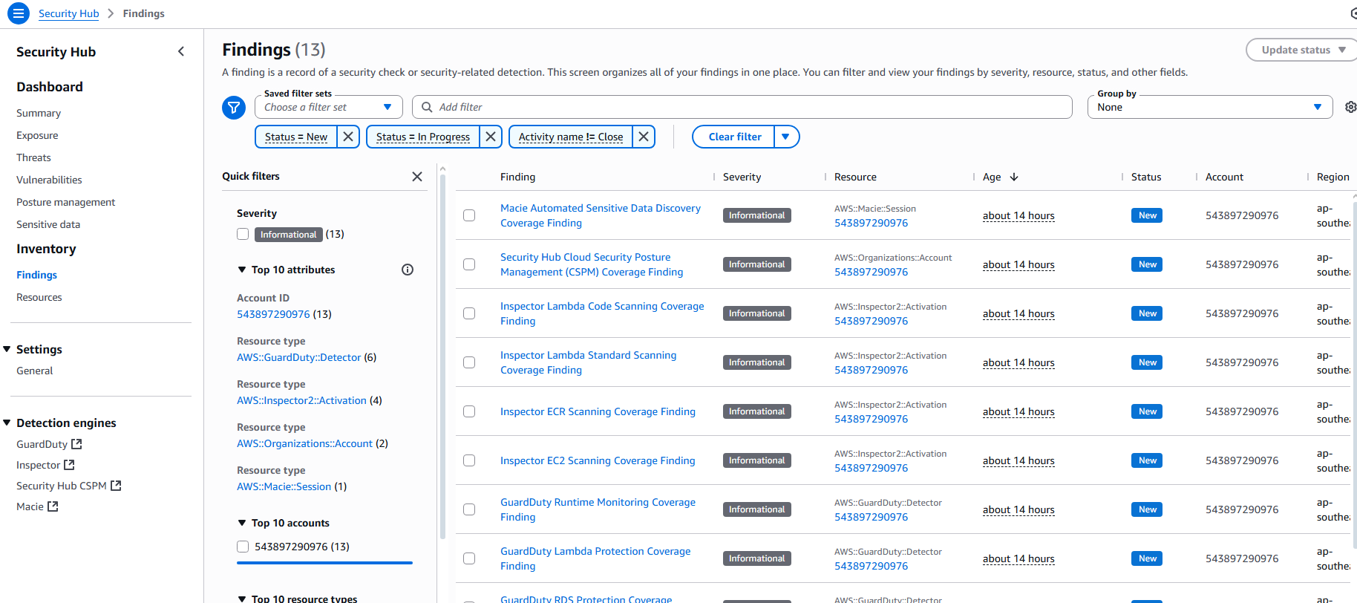Click the round blue filter funnel icon
Image resolution: width=1357 pixels, height=603 pixels.
(234, 108)
